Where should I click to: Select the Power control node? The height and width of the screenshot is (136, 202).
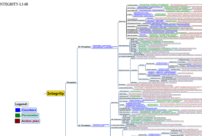click(x=127, y=119)
